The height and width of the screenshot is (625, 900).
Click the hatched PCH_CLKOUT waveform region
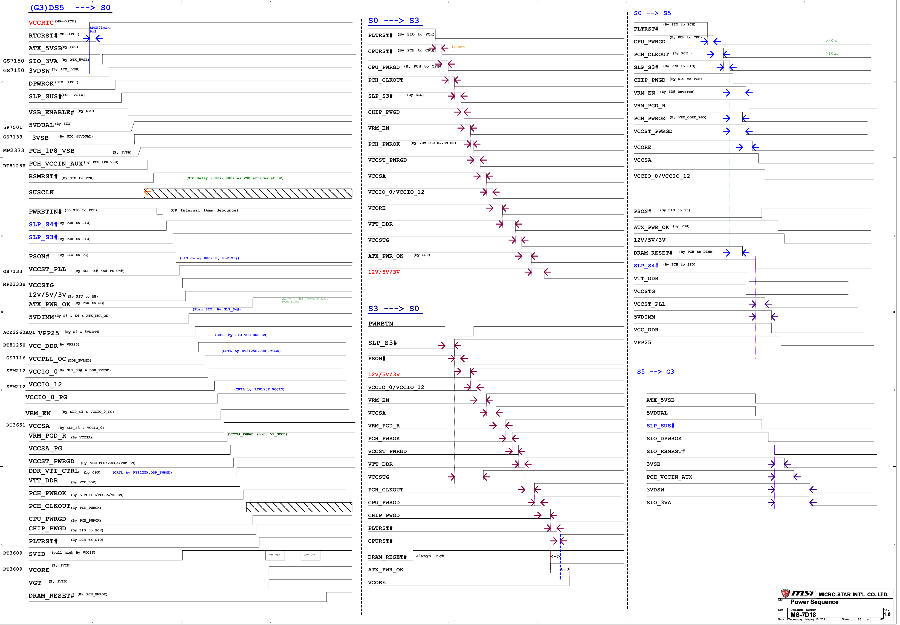click(x=299, y=507)
